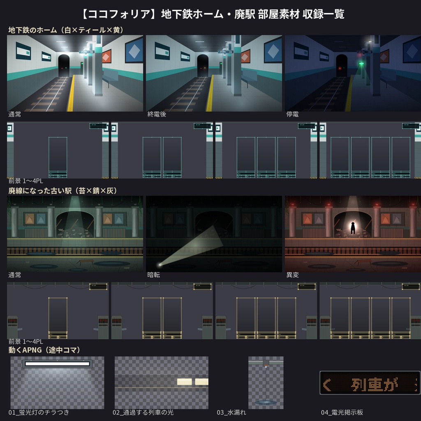Open the 停電 dark subway platform image
The width and height of the screenshot is (421, 421).
pyautogui.click(x=353, y=73)
